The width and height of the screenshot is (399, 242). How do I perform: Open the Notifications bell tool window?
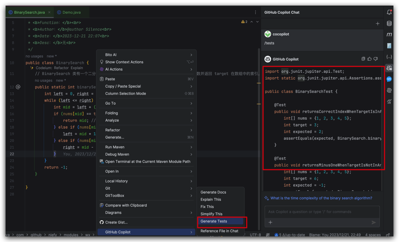389,12
